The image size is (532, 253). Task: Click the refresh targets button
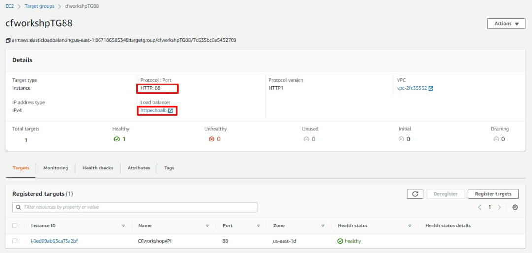(415, 194)
